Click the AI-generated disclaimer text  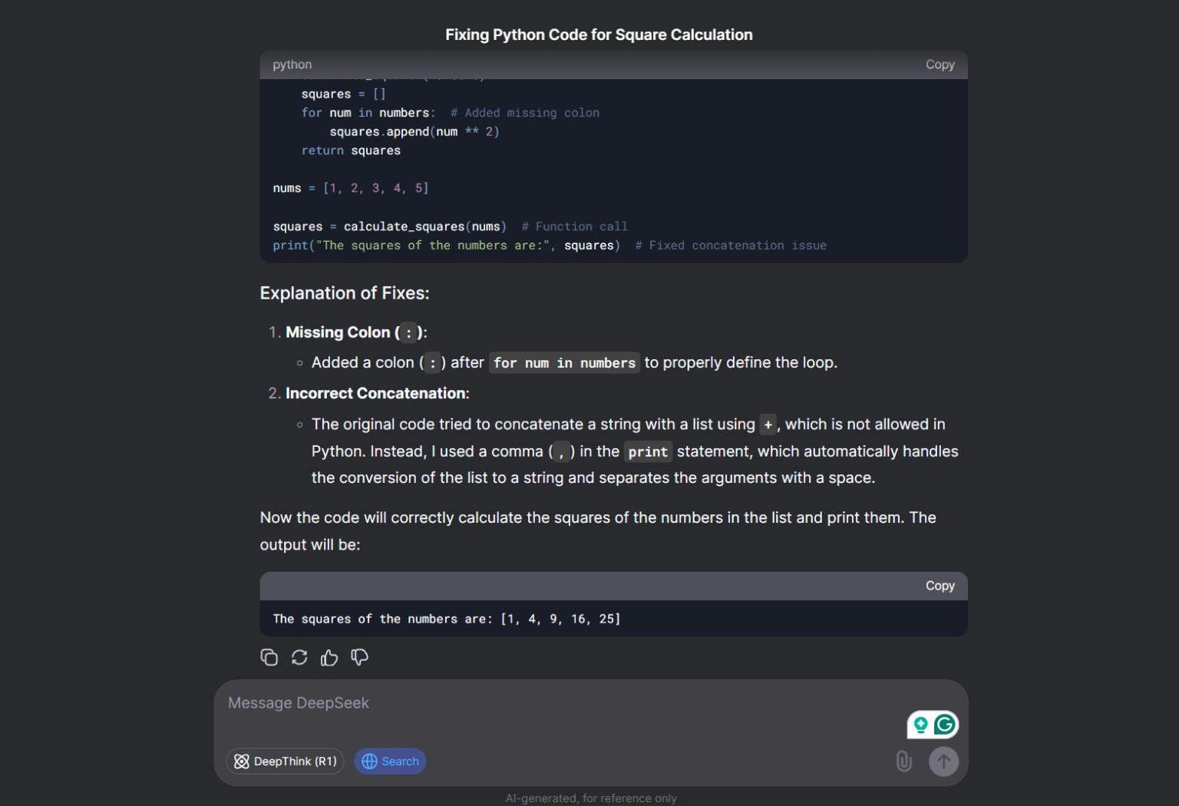[591, 798]
